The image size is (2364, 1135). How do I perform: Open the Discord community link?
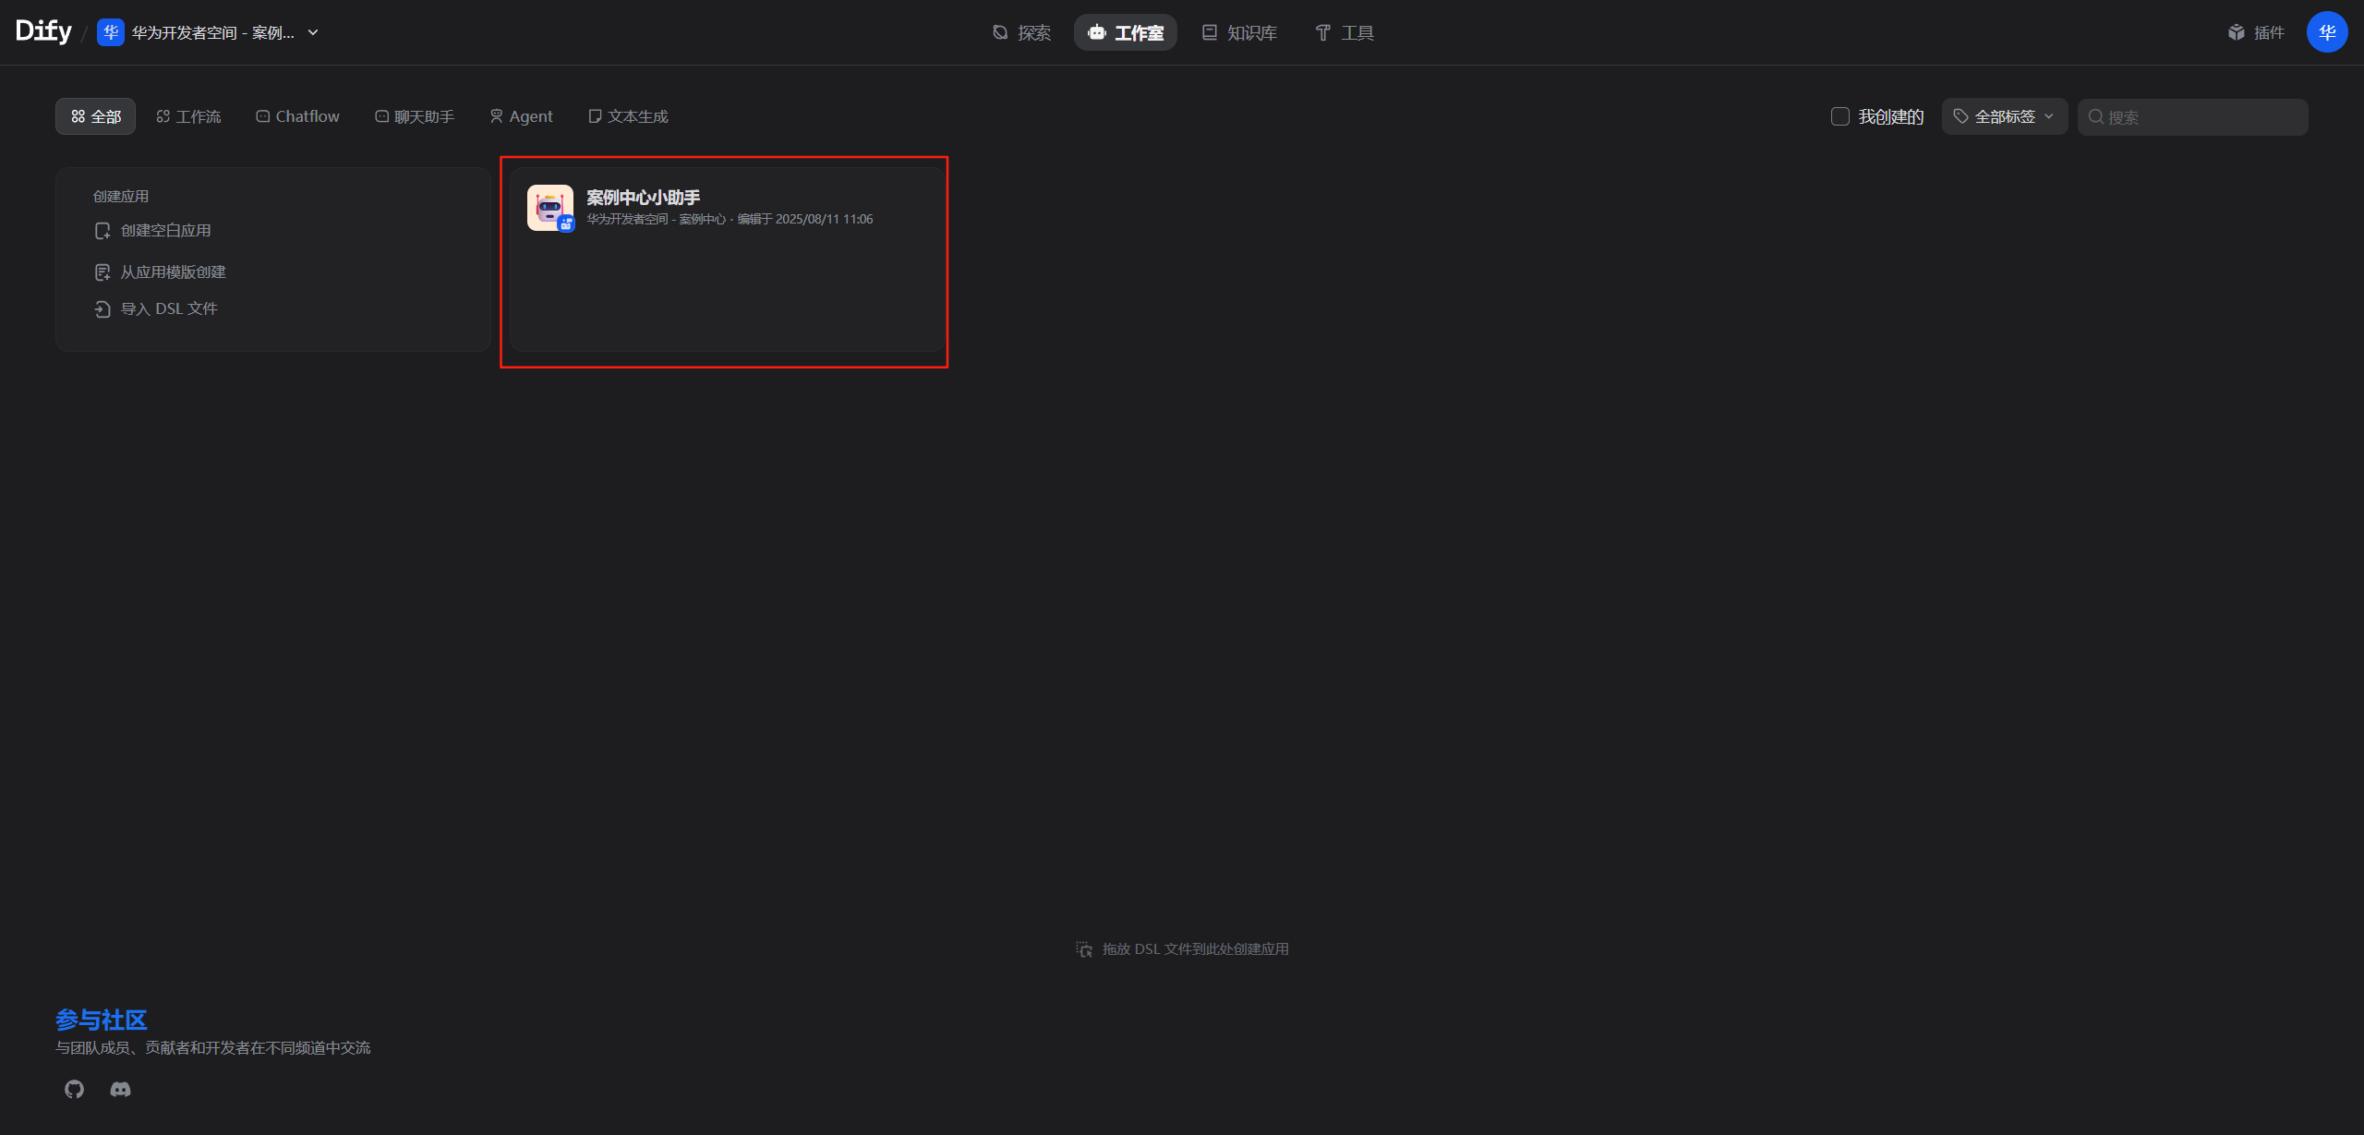(120, 1089)
